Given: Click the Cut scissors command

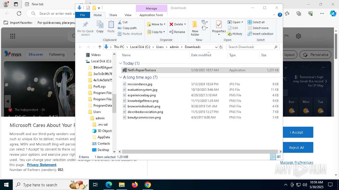Looking at the screenshot, I should pos(123,22).
